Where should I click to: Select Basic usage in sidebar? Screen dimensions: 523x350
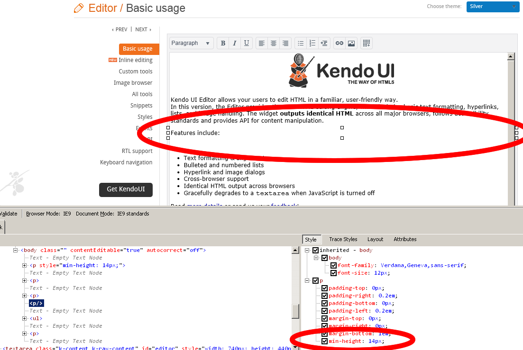point(139,49)
